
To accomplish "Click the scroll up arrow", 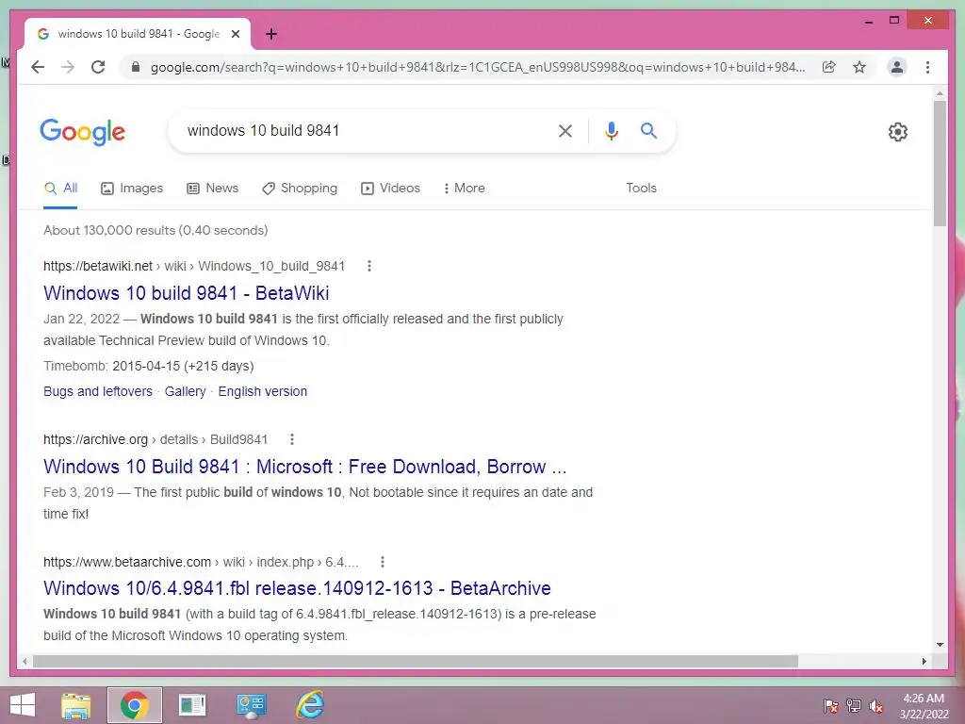I will click(940, 93).
